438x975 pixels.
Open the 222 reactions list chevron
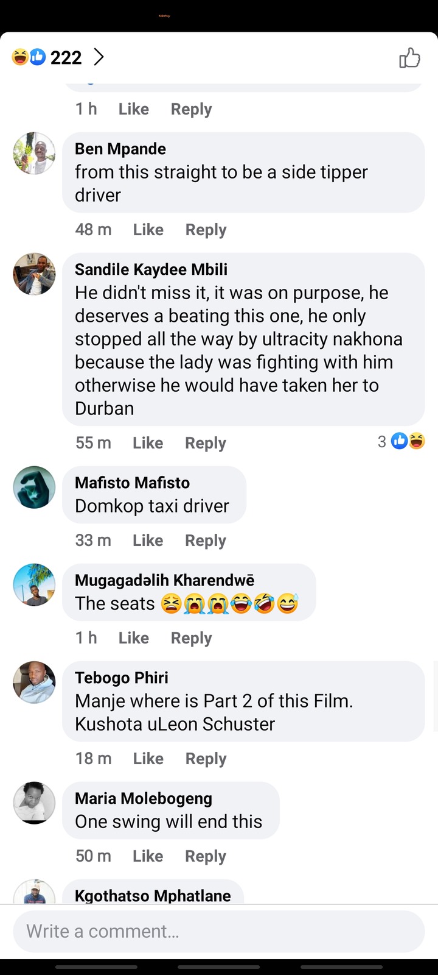[99, 57]
